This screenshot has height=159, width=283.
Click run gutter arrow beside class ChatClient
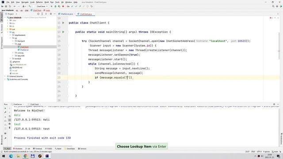click(63, 23)
